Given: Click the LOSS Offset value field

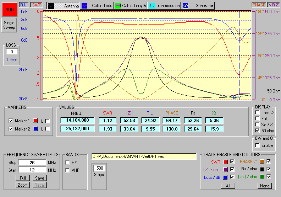Looking at the screenshot, I should pyautogui.click(x=12, y=52).
